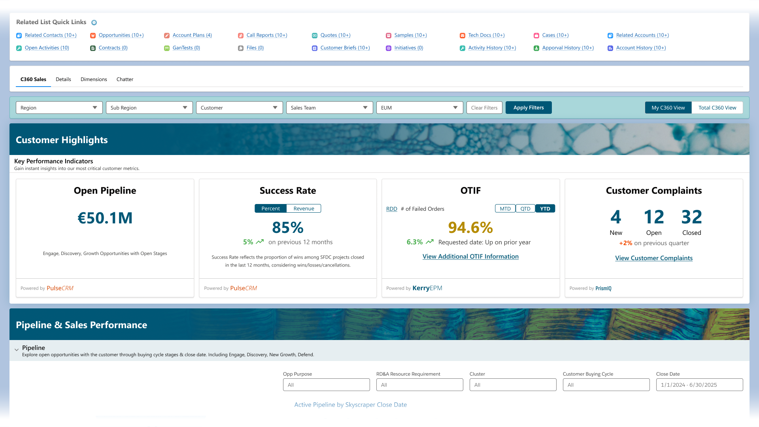Screen dimensions: 759x427
Task: Collapse the Pipeline section chevron
Action: tap(17, 350)
